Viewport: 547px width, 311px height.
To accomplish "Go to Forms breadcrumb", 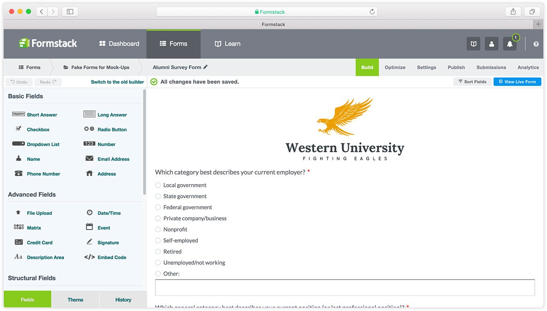I will (29, 67).
